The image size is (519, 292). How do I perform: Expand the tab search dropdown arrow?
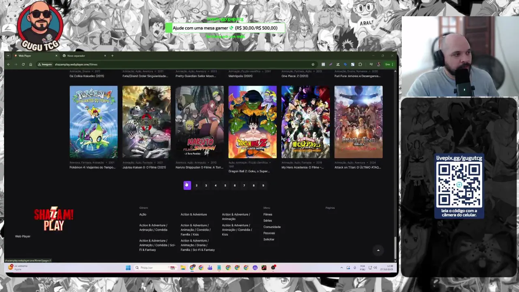point(8,56)
